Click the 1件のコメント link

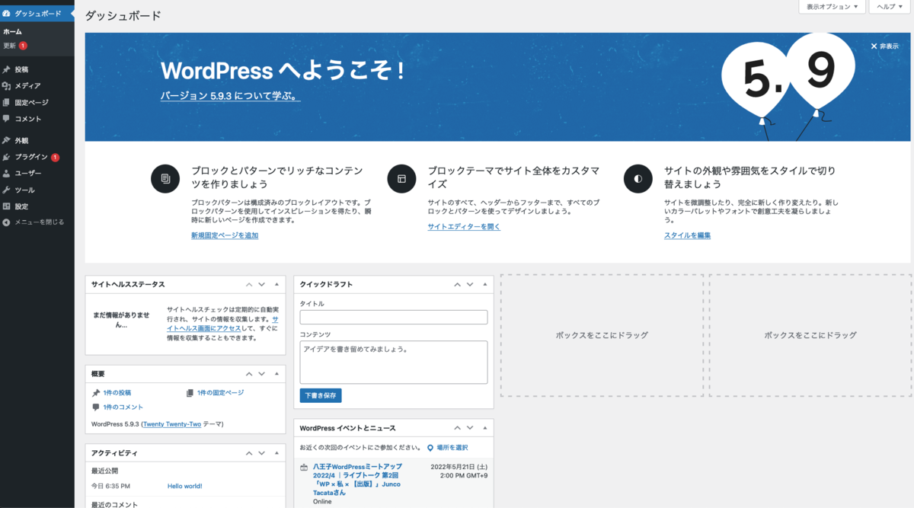pos(123,407)
